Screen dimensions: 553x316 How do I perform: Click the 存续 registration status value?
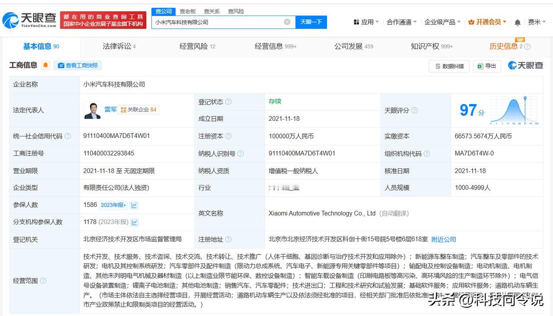coord(275,101)
